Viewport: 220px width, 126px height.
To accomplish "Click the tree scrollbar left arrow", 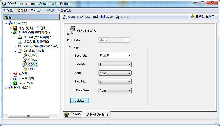I will (5, 116).
